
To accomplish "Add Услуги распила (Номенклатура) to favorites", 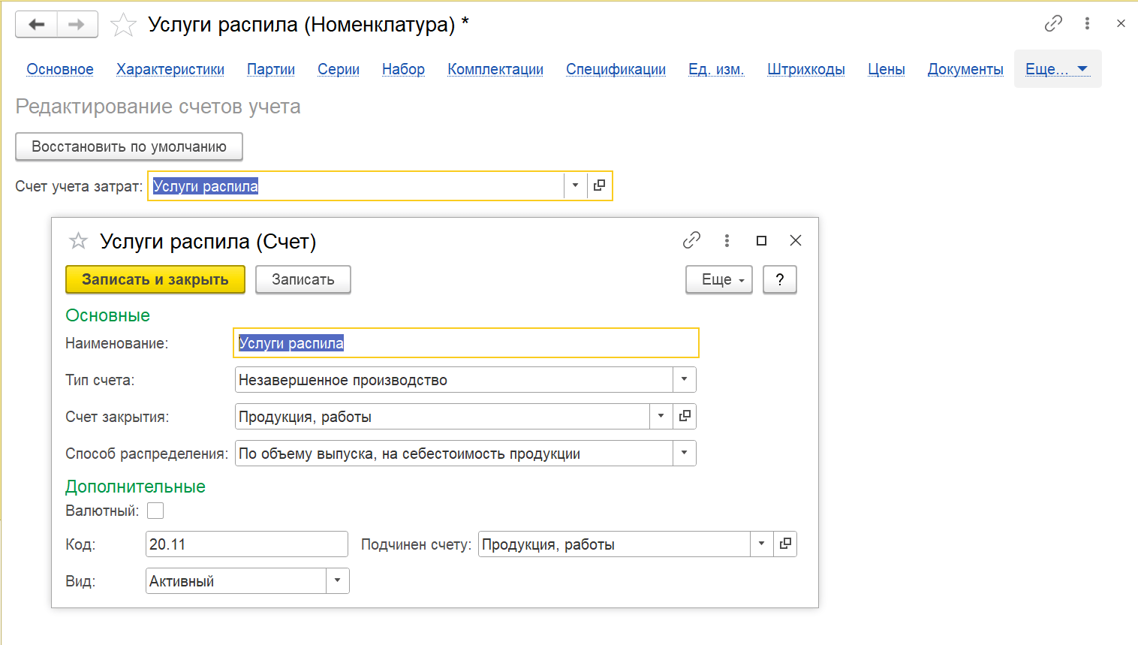I will (x=123, y=26).
